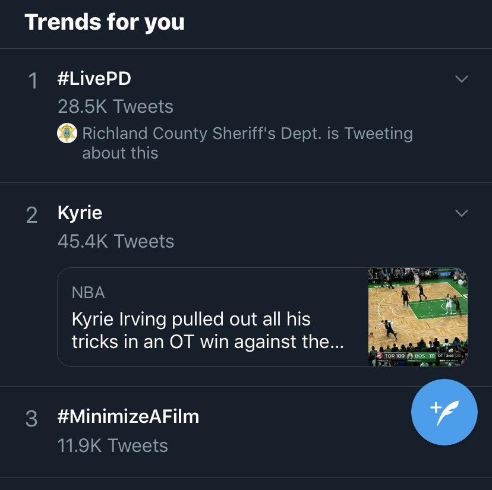The width and height of the screenshot is (492, 490).
Task: Tap the 11.9K Tweets count
Action: tap(113, 445)
